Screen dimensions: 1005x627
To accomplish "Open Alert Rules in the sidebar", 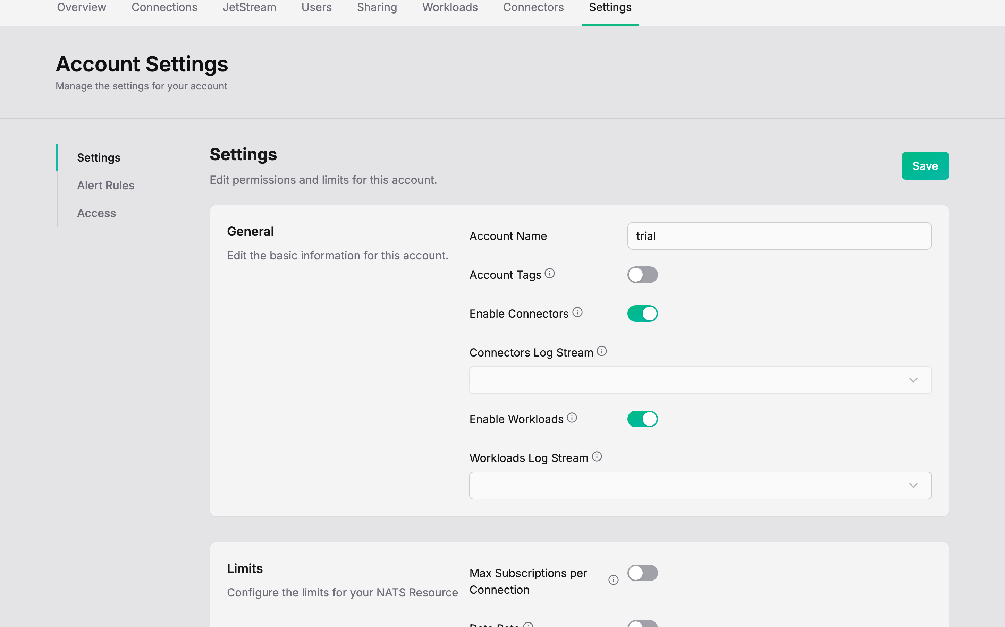I will [x=106, y=186].
